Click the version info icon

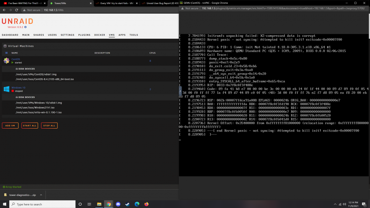point(26,27)
